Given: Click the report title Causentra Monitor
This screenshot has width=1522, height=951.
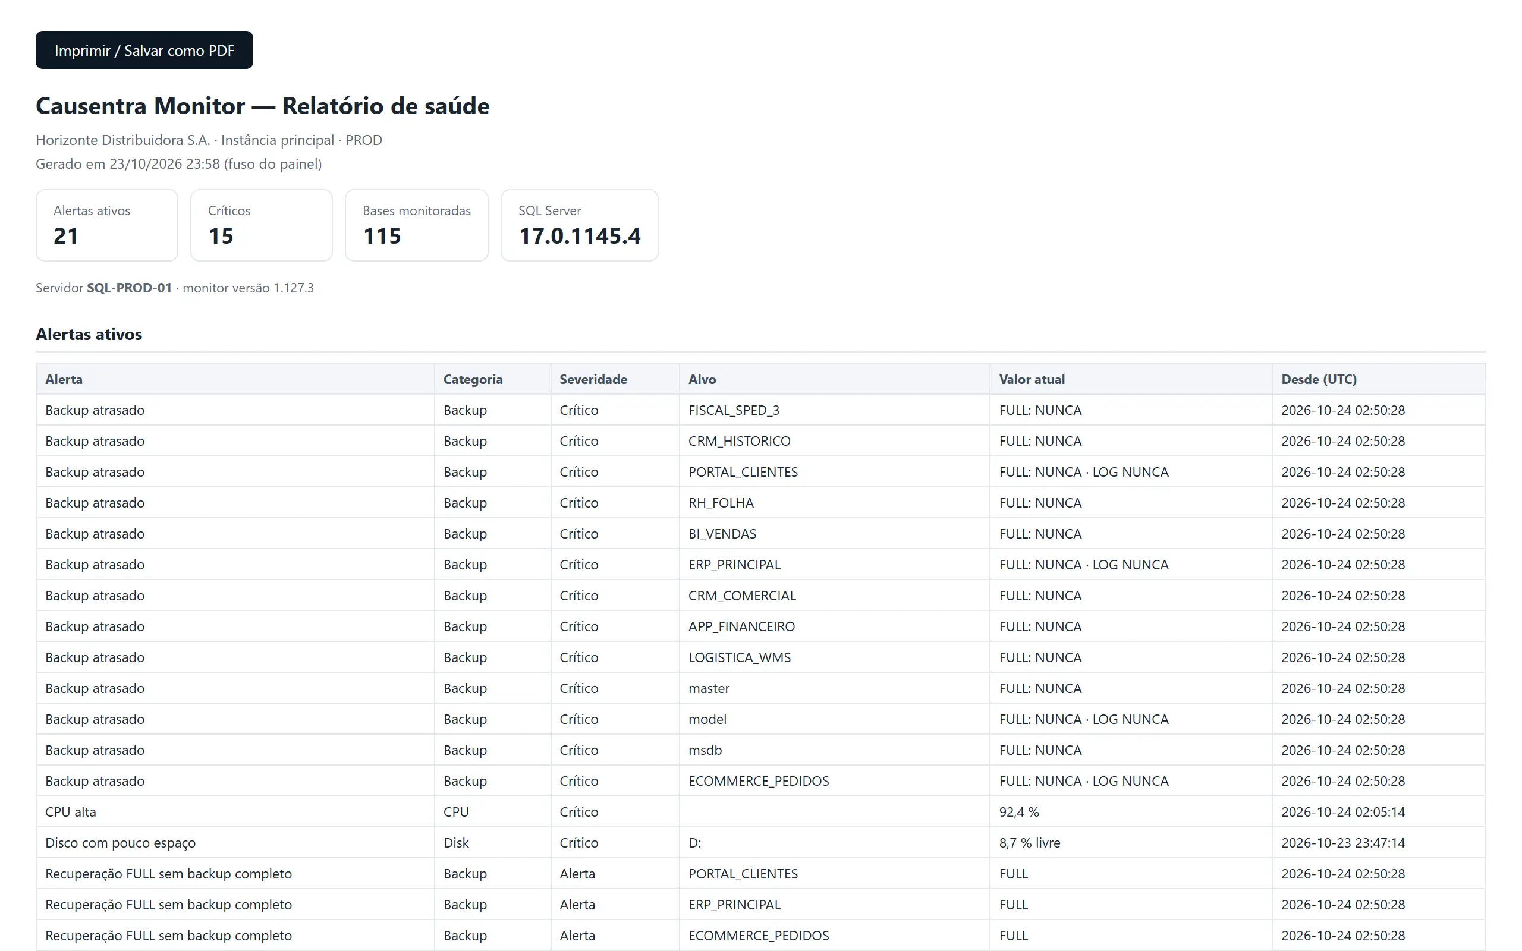Looking at the screenshot, I should (262, 106).
